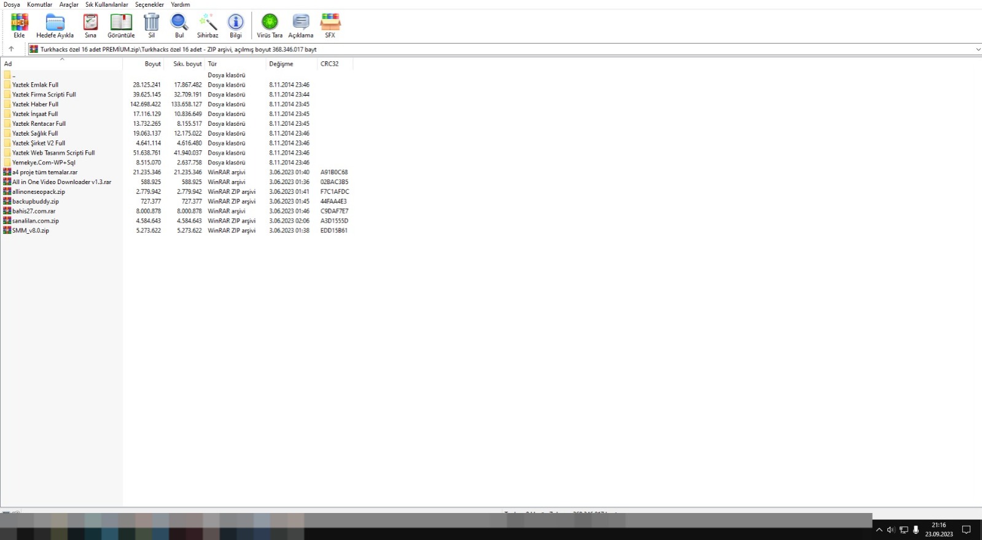This screenshot has width=982, height=540.
Task: Click modified date 8.11.2014 23:44
Action: coord(289,94)
